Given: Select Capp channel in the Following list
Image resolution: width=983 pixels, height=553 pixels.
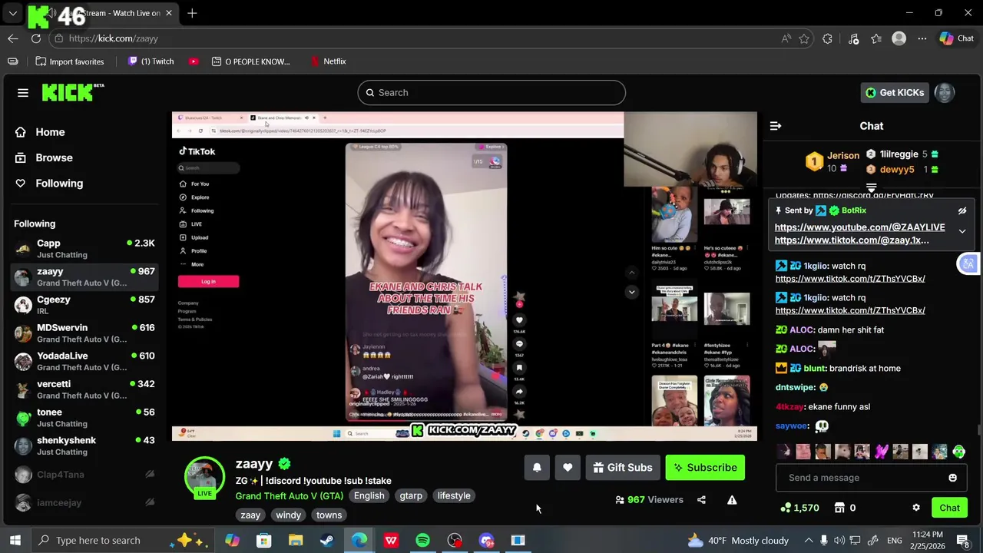Looking at the screenshot, I should click(84, 248).
